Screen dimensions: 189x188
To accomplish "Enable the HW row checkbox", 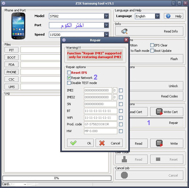I will click(x=121, y=131).
